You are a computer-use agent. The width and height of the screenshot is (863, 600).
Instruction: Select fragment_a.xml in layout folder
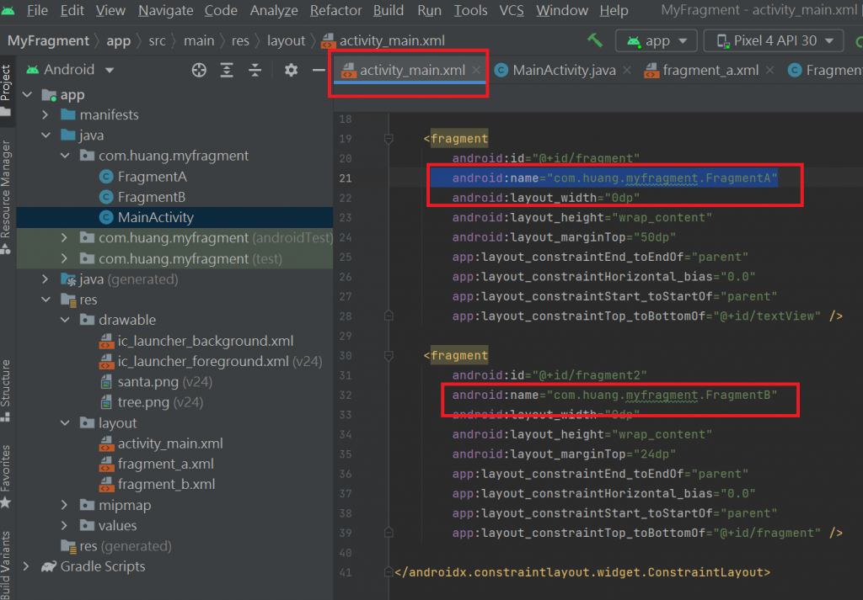156,464
